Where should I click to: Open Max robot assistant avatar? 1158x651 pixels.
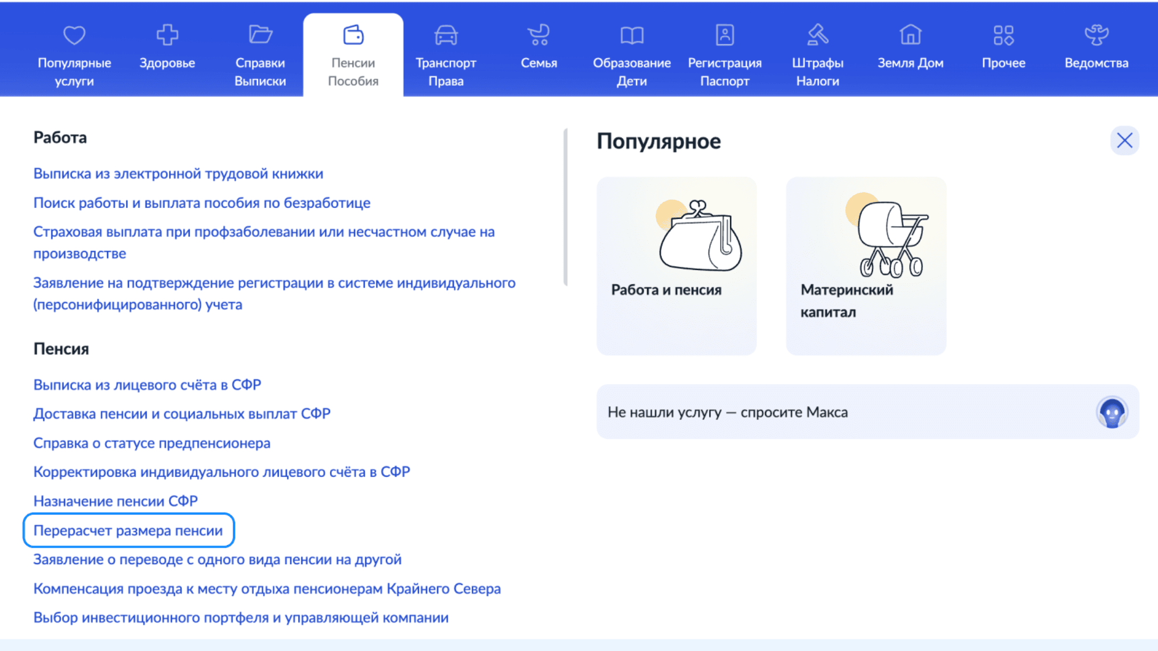(1112, 412)
